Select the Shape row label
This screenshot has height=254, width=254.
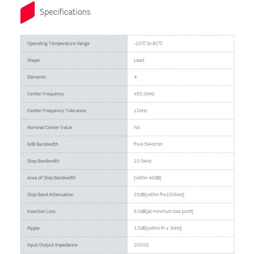point(33,60)
